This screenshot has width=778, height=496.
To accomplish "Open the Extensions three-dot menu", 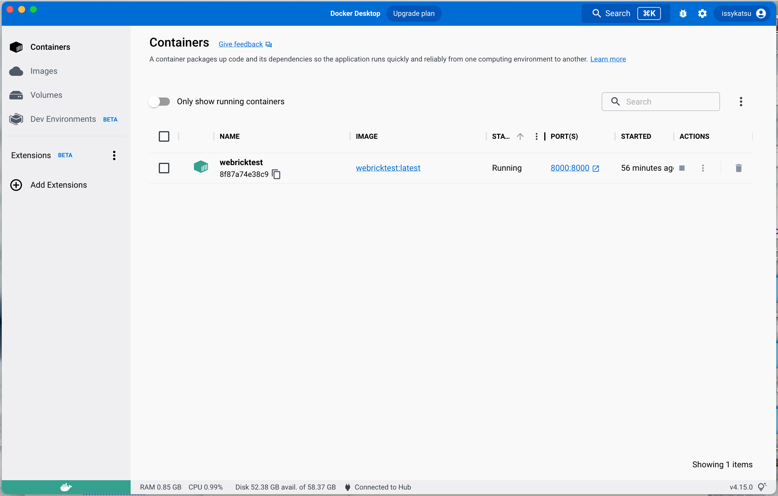I will [x=114, y=155].
